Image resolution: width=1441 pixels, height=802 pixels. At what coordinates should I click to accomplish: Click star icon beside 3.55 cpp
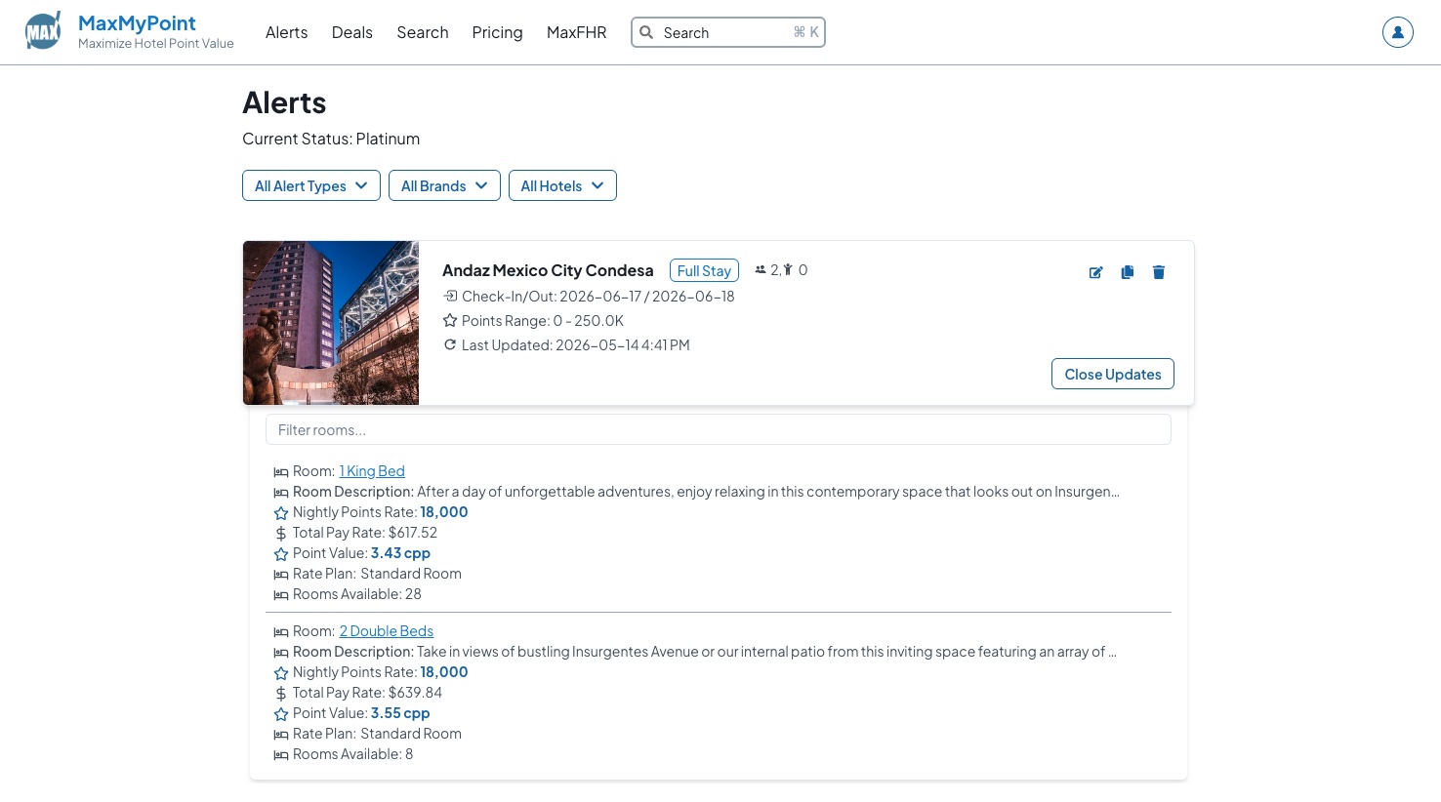[281, 714]
